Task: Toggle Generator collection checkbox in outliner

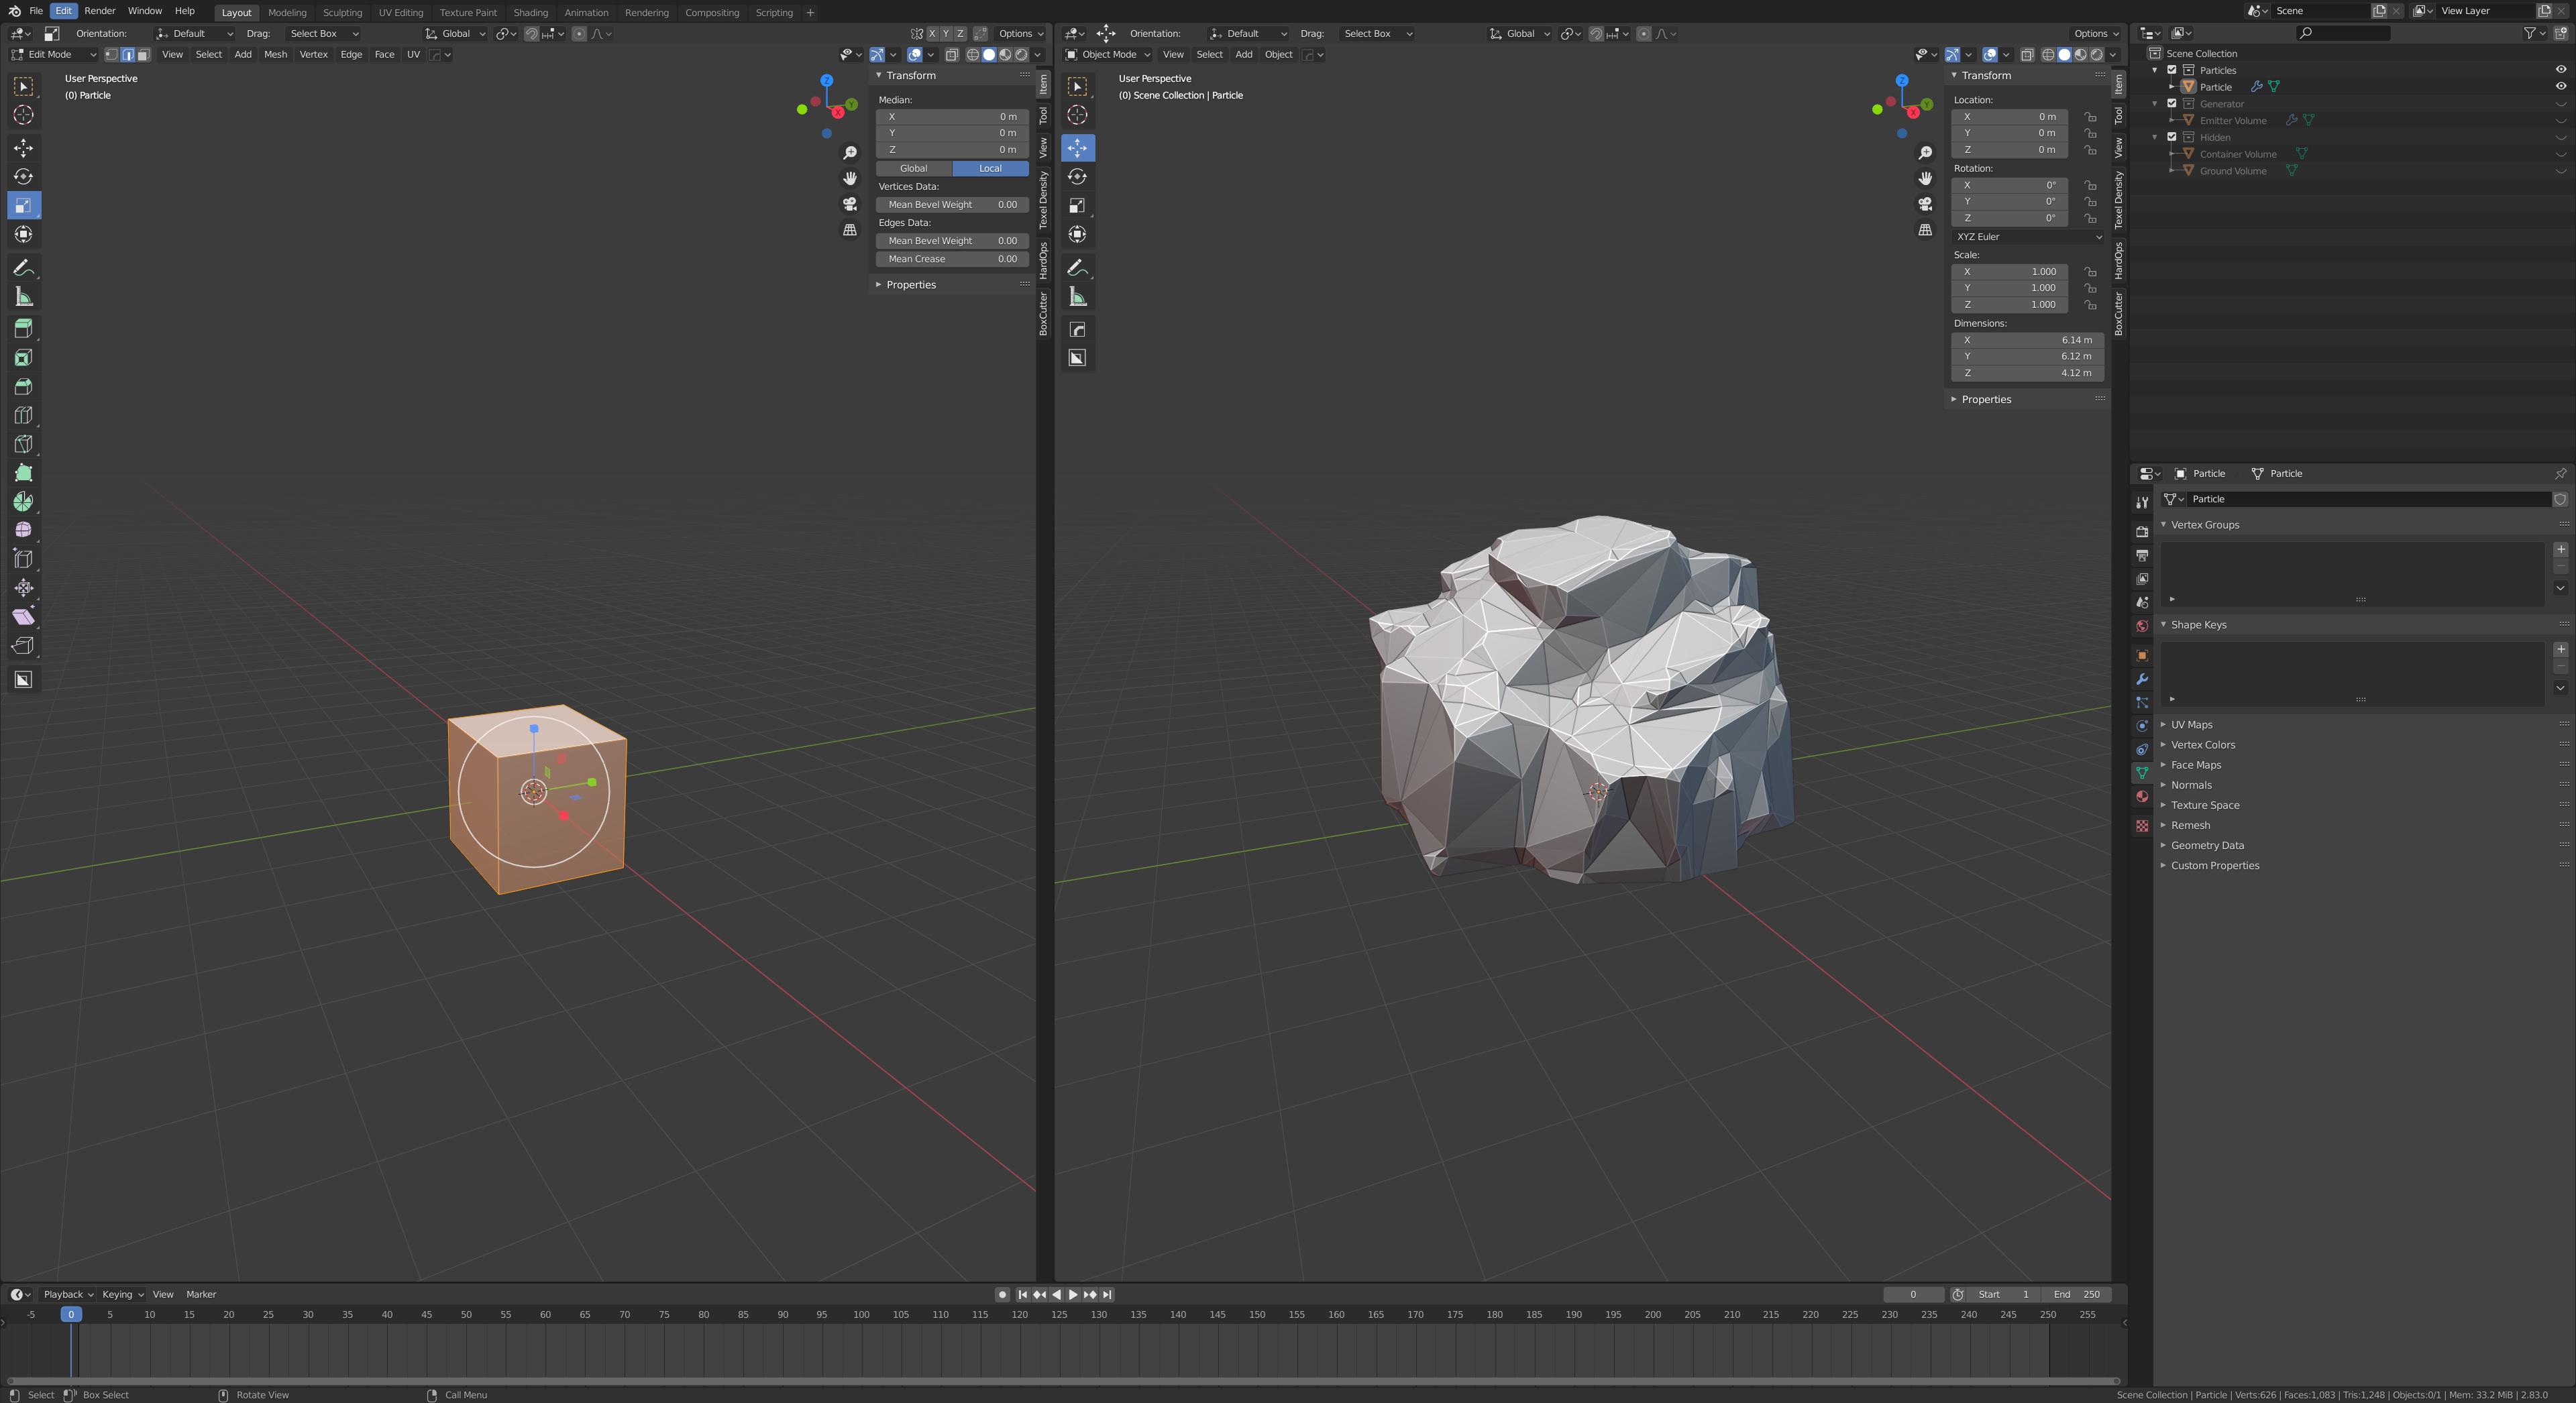Action: tap(2171, 103)
